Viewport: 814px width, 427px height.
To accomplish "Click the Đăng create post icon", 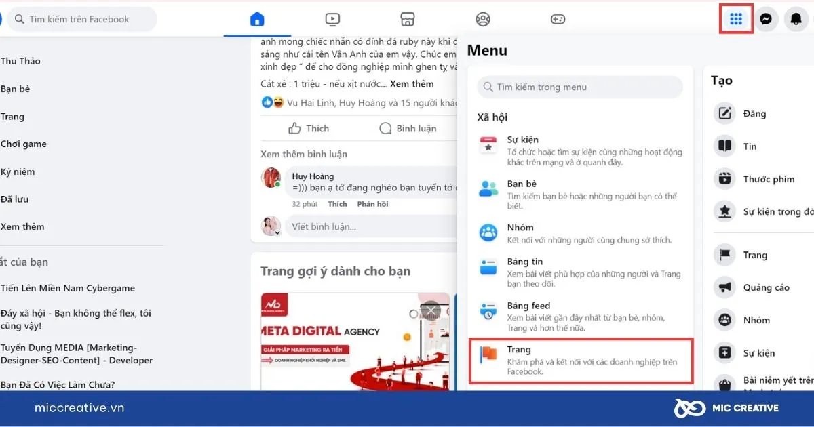I will click(724, 113).
